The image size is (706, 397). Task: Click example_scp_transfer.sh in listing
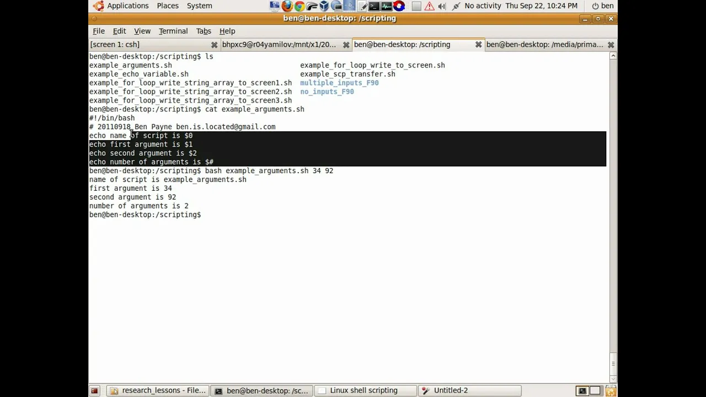[x=347, y=74]
